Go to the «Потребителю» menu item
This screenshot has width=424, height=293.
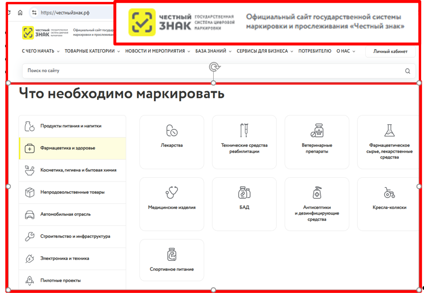tap(315, 51)
